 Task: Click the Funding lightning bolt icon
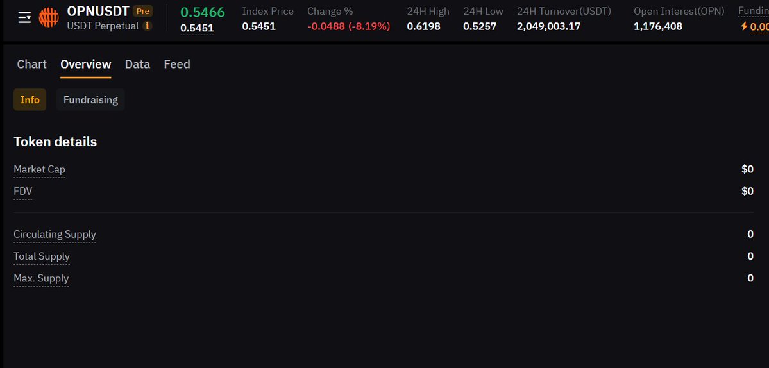[x=744, y=26]
